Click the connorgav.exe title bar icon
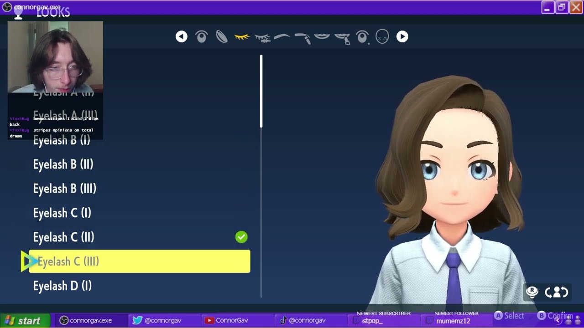This screenshot has height=328, width=584. [x=7, y=7]
